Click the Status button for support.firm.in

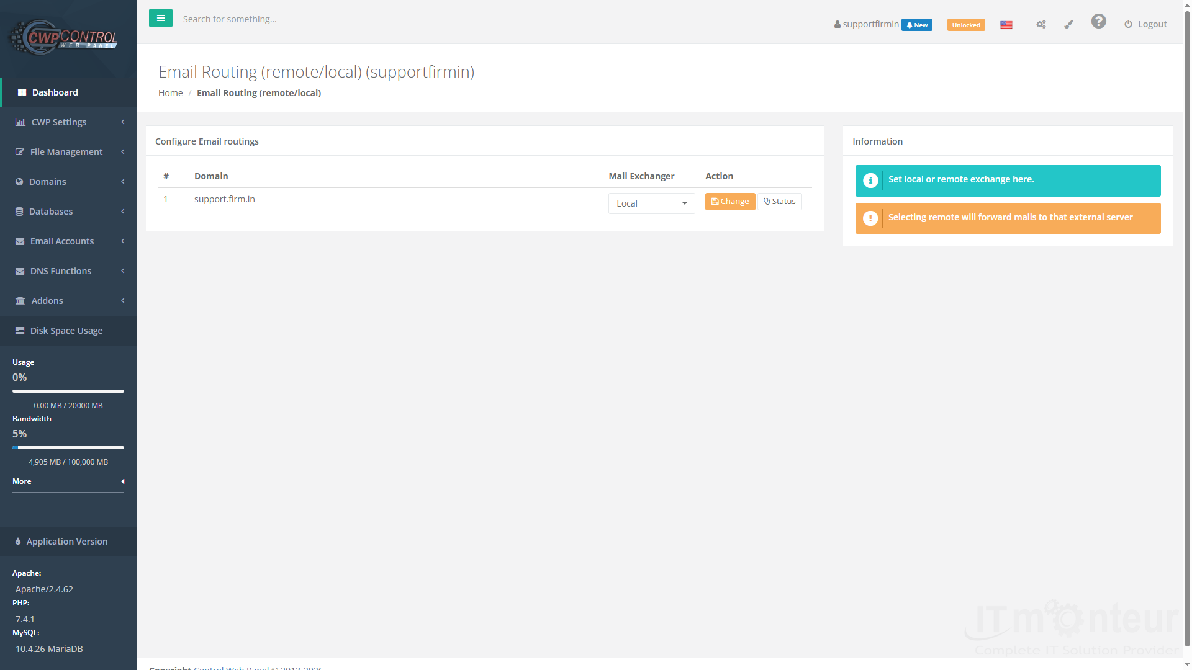tap(780, 202)
